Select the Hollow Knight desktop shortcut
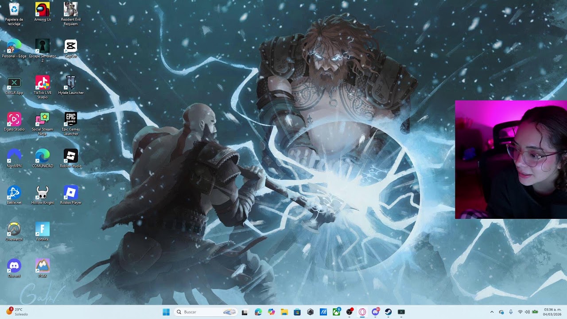The width and height of the screenshot is (567, 319). (43, 195)
